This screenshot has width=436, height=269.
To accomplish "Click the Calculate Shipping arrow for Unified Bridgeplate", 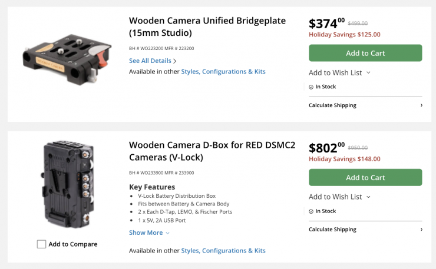I will pos(421,105).
